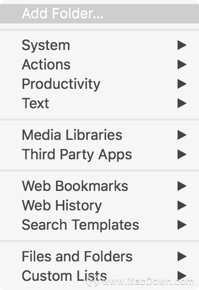Screen dimensions: 199x290
Task: Open the Files and Folders submenu
Action: 99,256
